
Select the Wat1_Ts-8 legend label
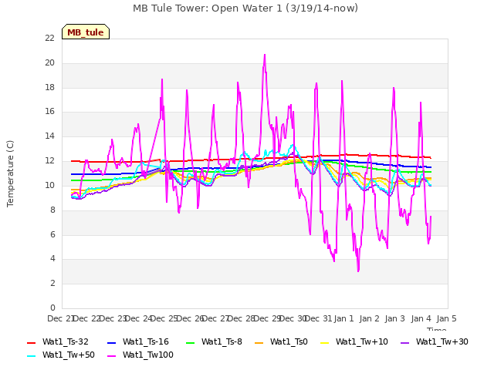coord(222,341)
